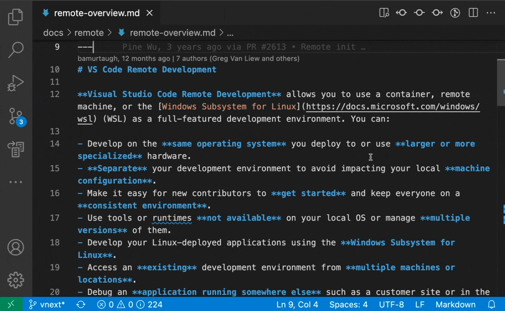Viewport: 505px width, 311px height.
Task: Open the timeline/history toolbar icon
Action: 455,13
